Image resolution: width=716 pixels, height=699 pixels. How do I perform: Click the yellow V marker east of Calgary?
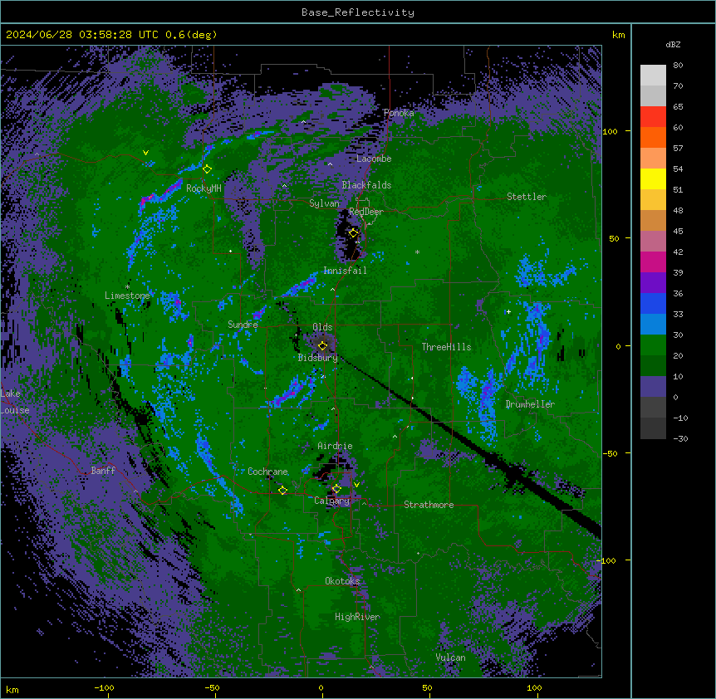point(356,485)
